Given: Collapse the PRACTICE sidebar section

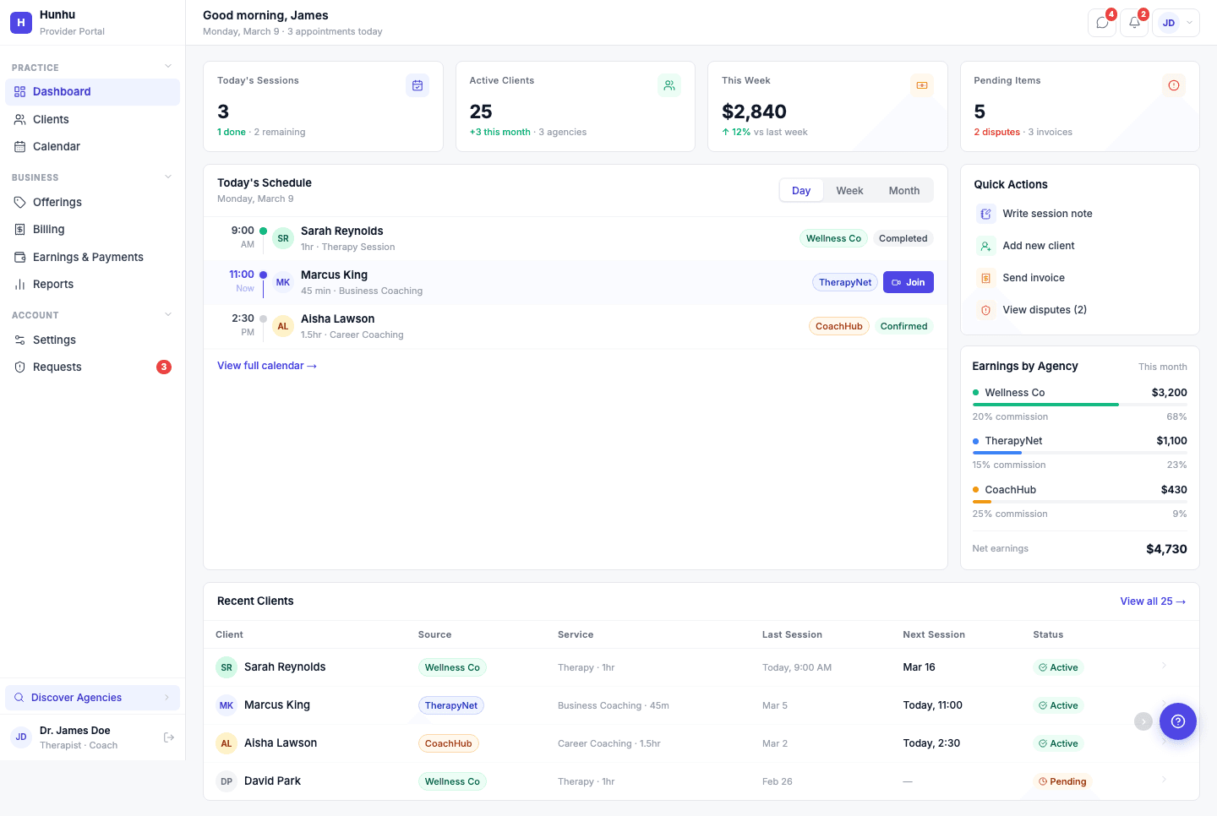Looking at the screenshot, I should point(167,66).
